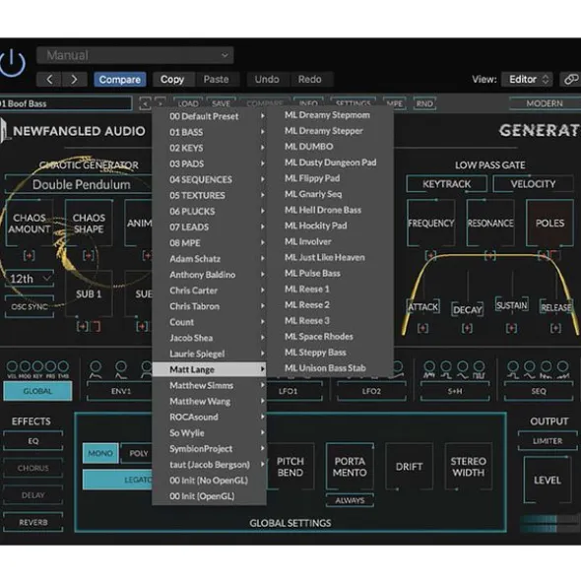Viewport: 581px width, 582px height.
Task: Select the first S+H modulation circle
Action: pyautogui.click(x=429, y=367)
